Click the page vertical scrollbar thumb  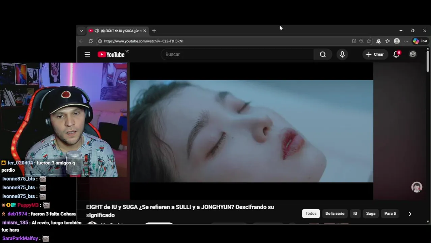[428, 61]
